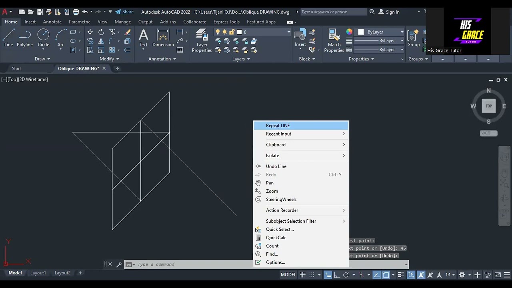Screen dimensions: 512x288
Task: Click the Workspace Switching gear icon
Action: [462, 275]
